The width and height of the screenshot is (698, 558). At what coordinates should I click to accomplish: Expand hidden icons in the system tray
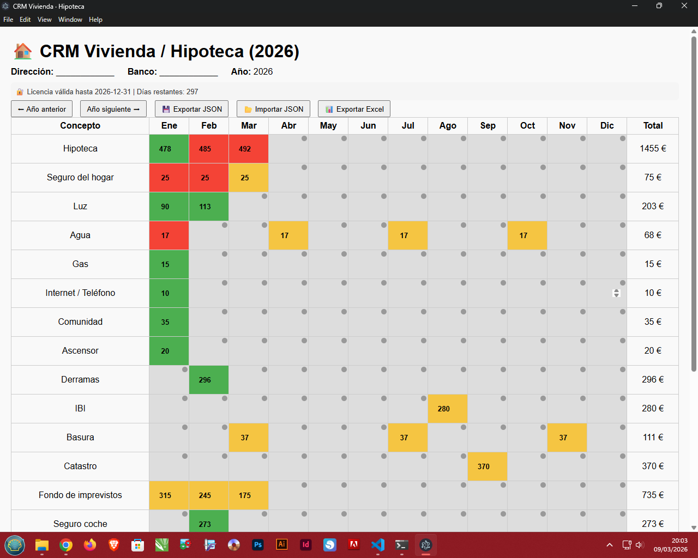[609, 544]
